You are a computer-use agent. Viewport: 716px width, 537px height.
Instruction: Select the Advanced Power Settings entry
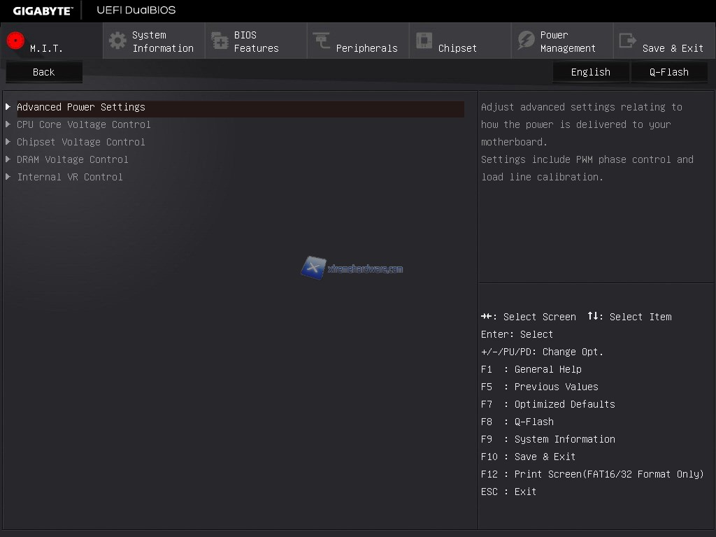click(x=81, y=107)
